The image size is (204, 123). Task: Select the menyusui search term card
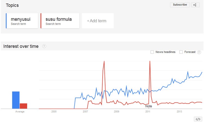[22, 21]
